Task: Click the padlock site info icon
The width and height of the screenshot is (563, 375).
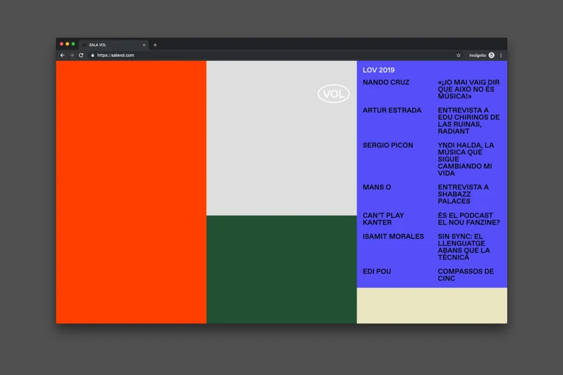Action: pyautogui.click(x=93, y=55)
